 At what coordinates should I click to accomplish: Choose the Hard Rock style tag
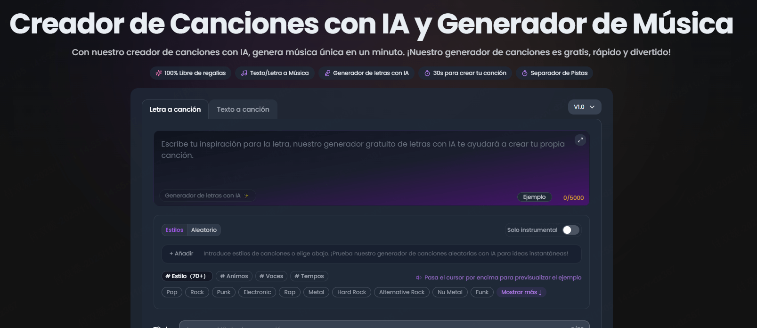(x=351, y=292)
